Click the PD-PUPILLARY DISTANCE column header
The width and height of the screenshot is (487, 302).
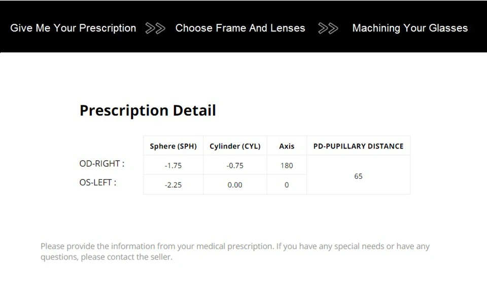click(x=358, y=146)
